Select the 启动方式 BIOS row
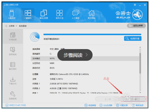Screen dimensions: 149x109 pyautogui.click(x=85, y=68)
